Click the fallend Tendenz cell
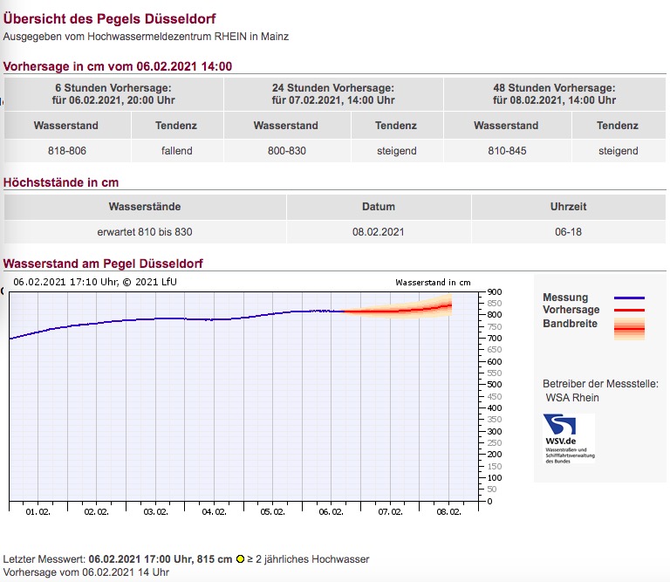 [176, 151]
